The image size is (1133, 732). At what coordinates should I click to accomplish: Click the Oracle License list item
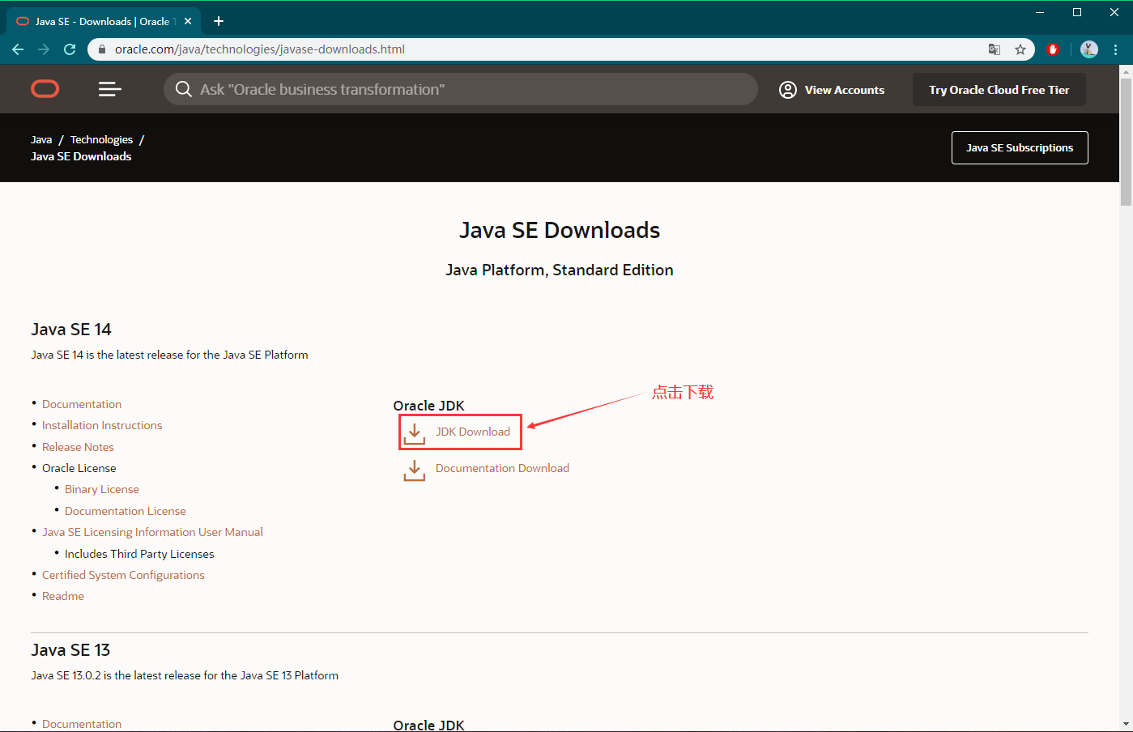click(79, 468)
